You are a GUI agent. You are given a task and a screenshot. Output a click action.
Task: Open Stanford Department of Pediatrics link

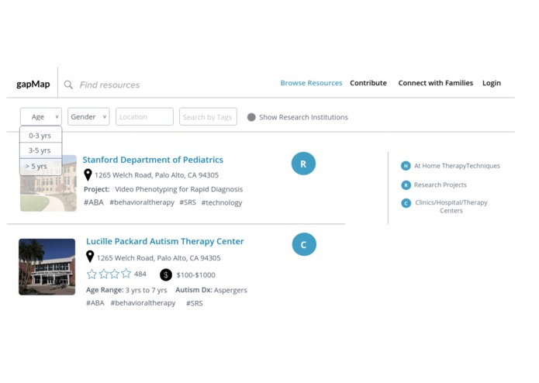153,160
